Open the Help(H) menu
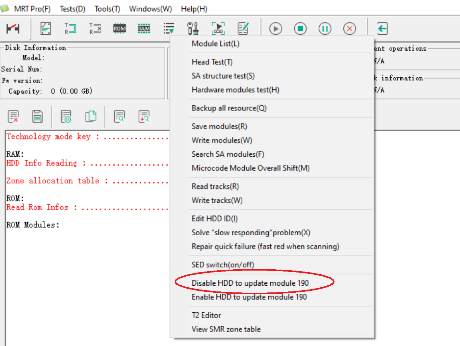 [x=194, y=9]
